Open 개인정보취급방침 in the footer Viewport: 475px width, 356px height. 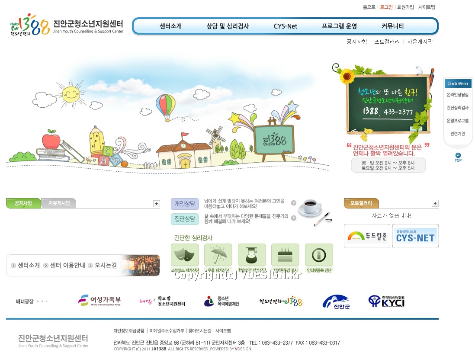(x=129, y=330)
